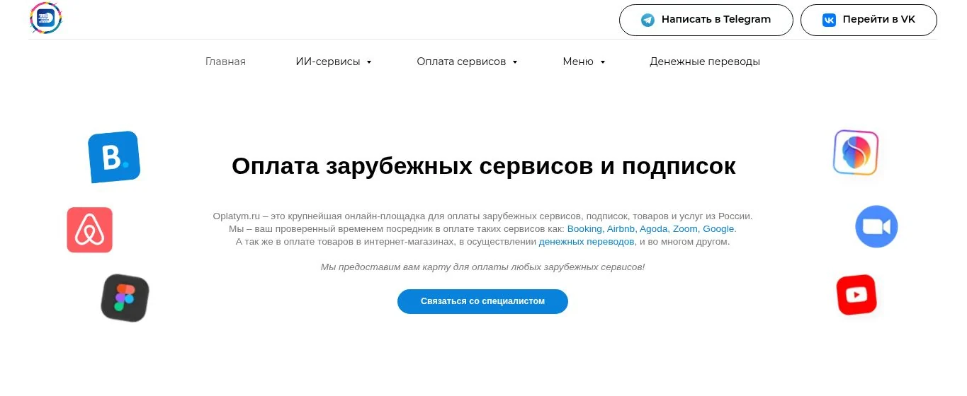Image resolution: width=967 pixels, height=396 pixels.
Task: Follow the Agoda link in text
Action: point(655,229)
